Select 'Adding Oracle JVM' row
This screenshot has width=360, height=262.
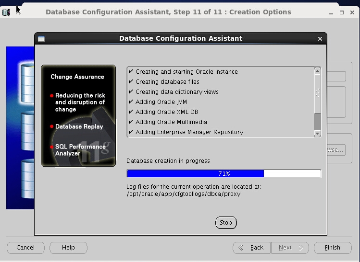click(221, 102)
